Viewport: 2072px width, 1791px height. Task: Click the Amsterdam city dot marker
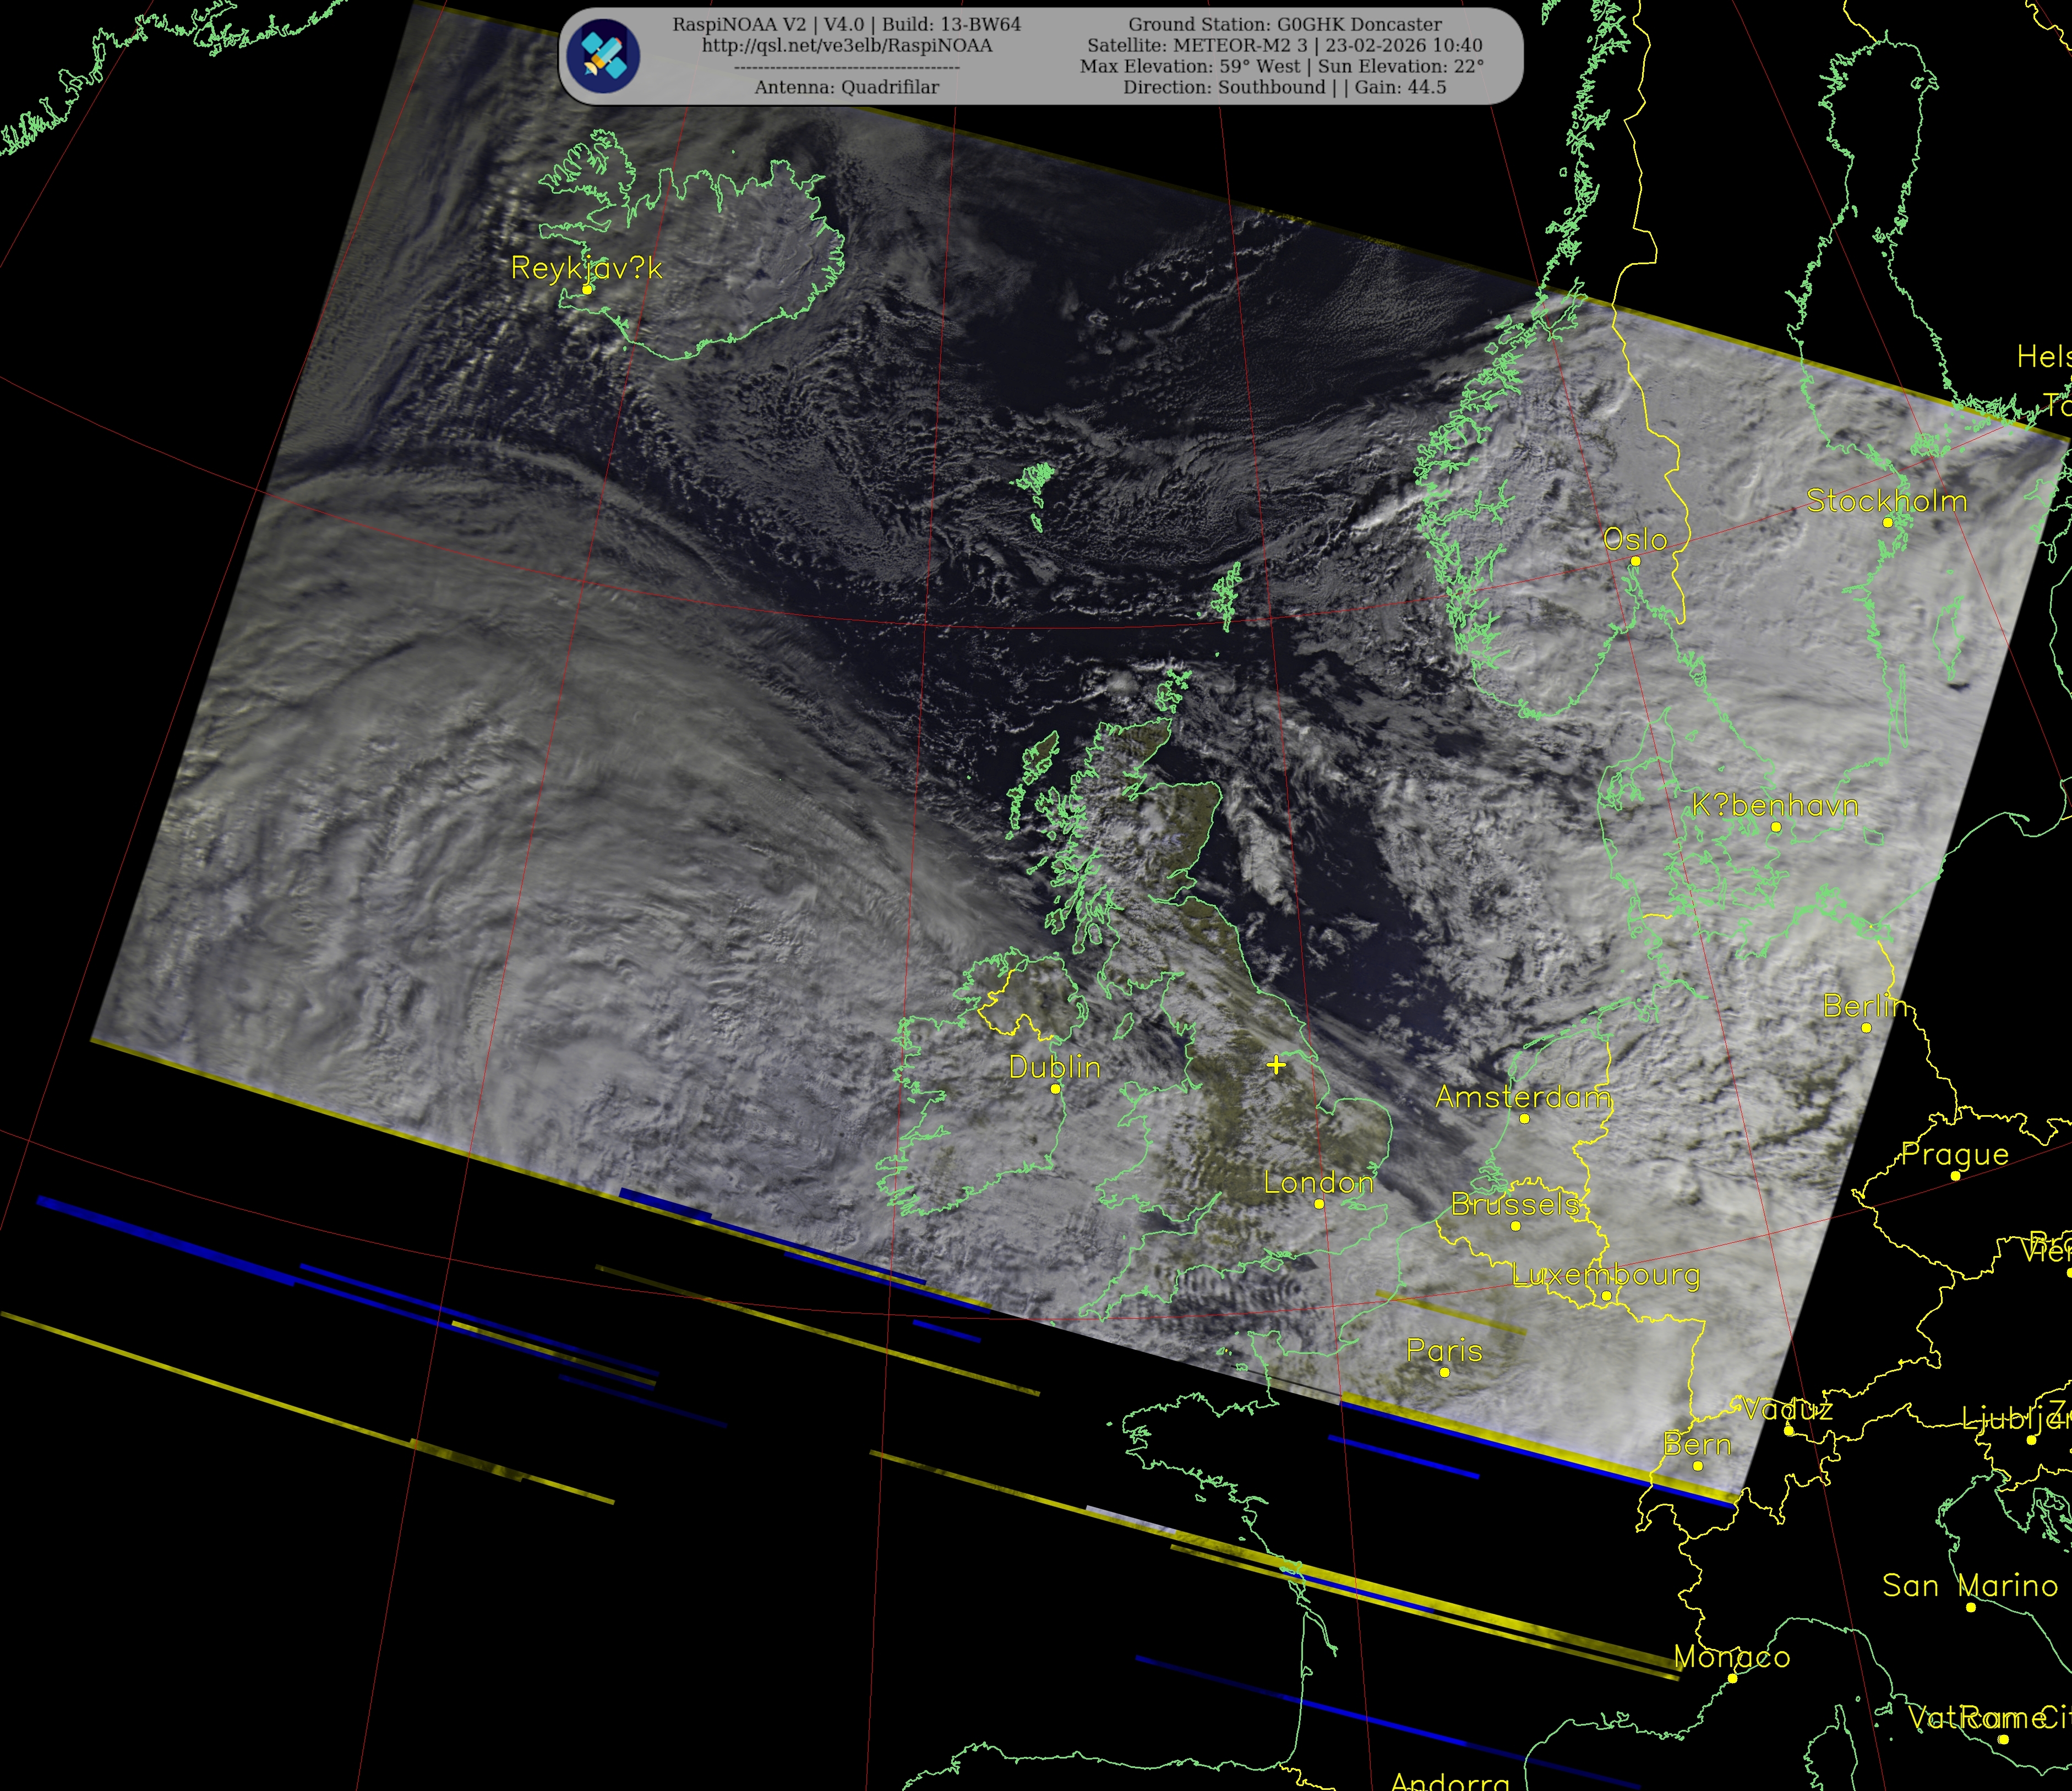[1524, 1118]
